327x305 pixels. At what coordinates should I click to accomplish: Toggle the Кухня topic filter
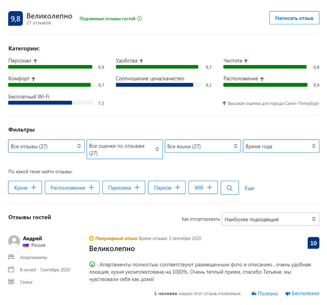click(x=25, y=188)
